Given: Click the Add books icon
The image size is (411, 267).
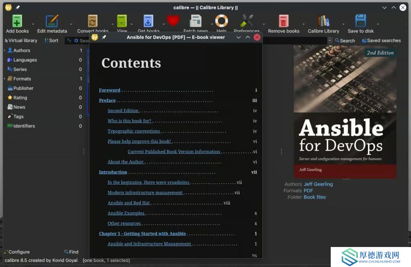Looking at the screenshot, I should point(17,21).
